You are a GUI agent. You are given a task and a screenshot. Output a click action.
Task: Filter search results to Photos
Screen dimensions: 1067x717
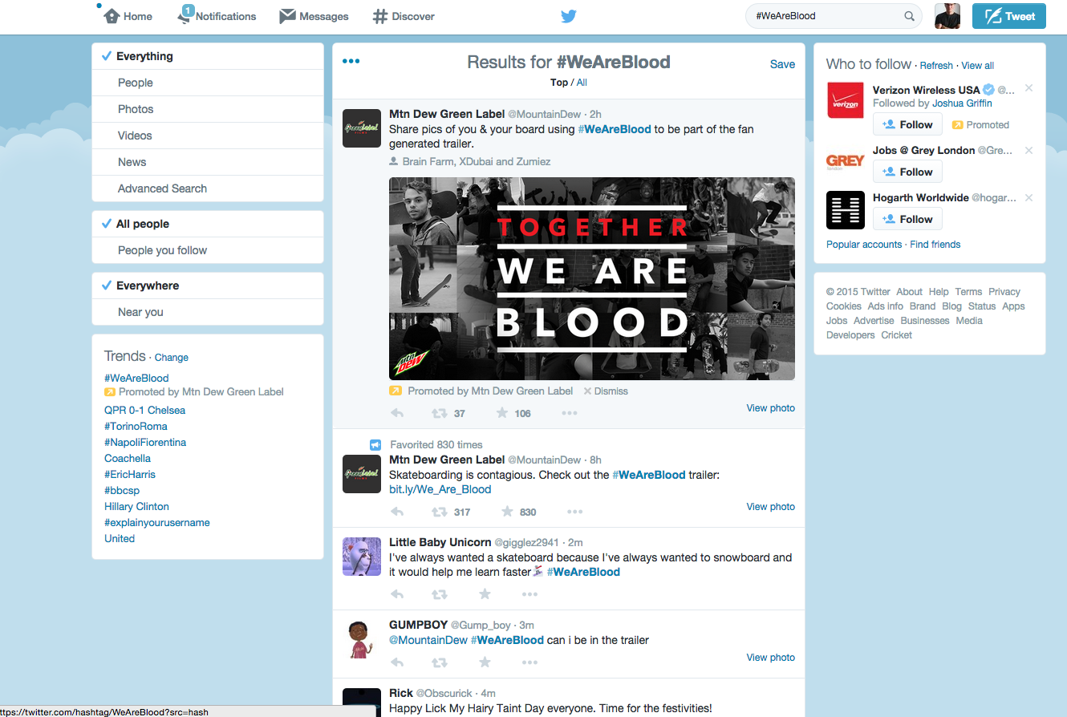[x=136, y=109]
